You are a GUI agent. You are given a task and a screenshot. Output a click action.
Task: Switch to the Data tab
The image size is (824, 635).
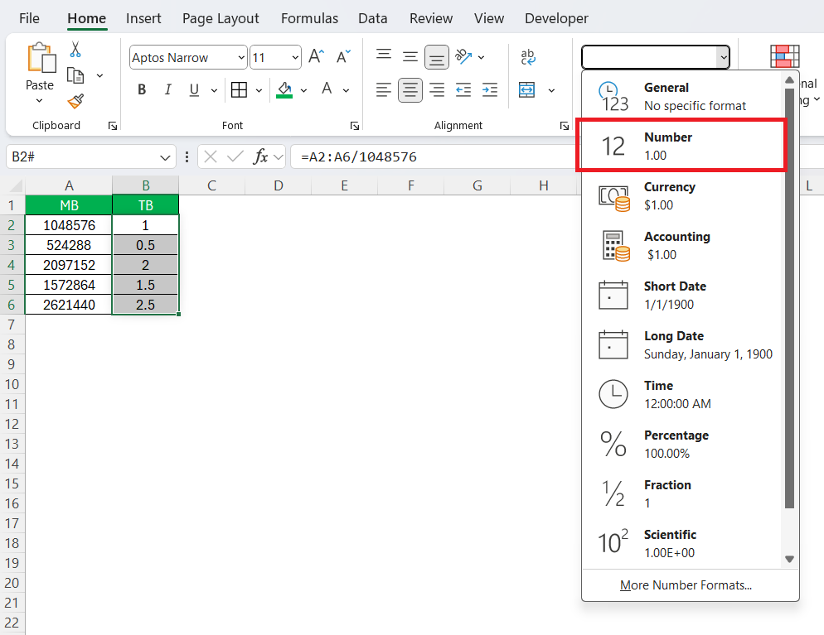[372, 18]
